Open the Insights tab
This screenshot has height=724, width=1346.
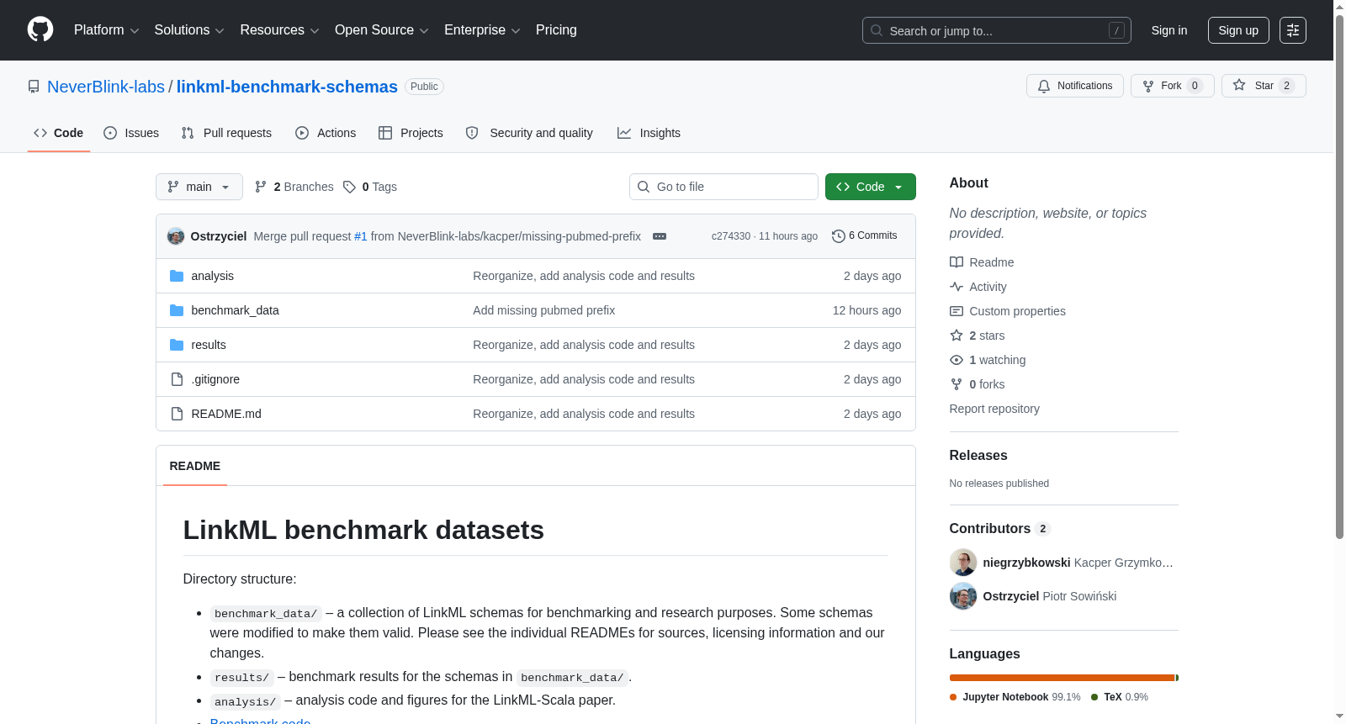point(649,133)
